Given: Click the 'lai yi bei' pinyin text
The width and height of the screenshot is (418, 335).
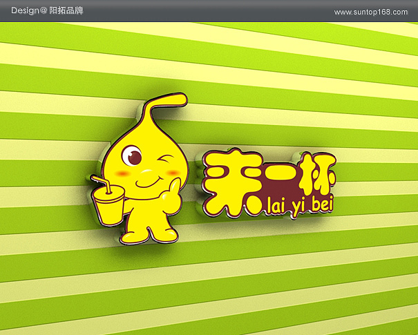Looking at the screenshot, I should pos(300,206).
